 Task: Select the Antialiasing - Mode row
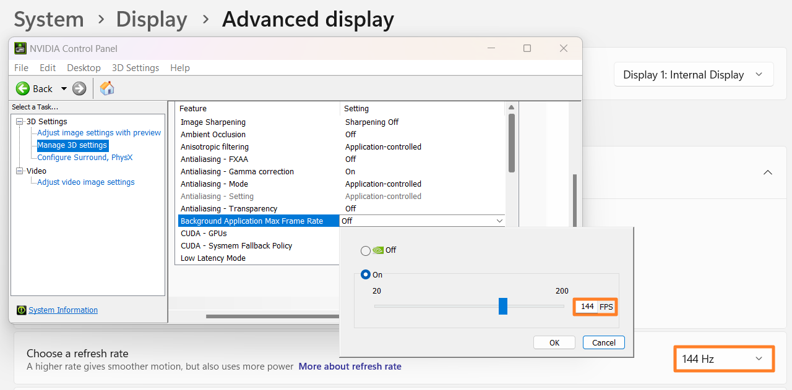(x=340, y=184)
